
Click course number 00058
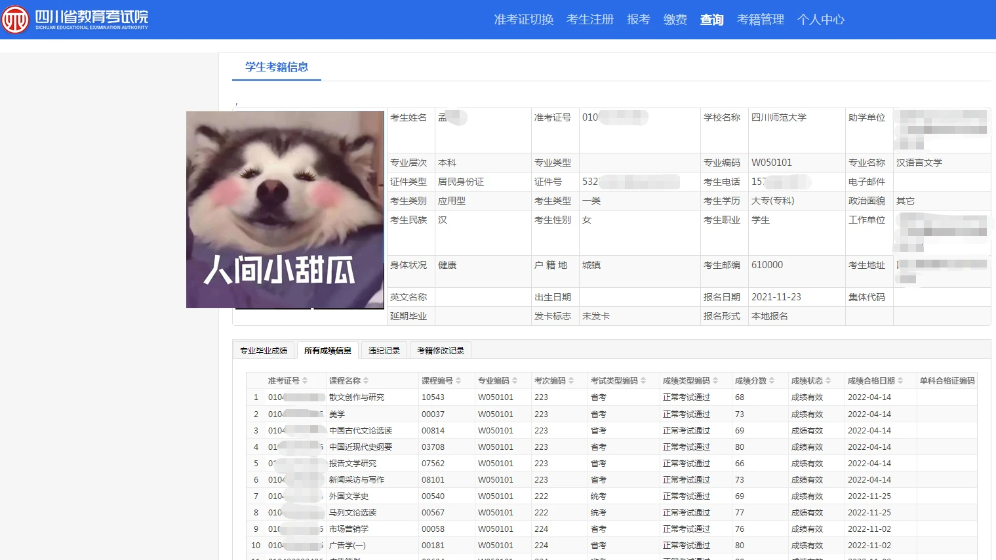click(433, 529)
